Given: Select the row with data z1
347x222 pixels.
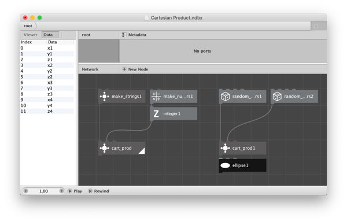Looking at the screenshot, I should click(x=47, y=60).
